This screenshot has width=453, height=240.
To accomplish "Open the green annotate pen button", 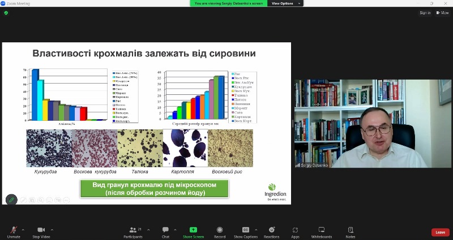I will pyautogui.click(x=11, y=199).
